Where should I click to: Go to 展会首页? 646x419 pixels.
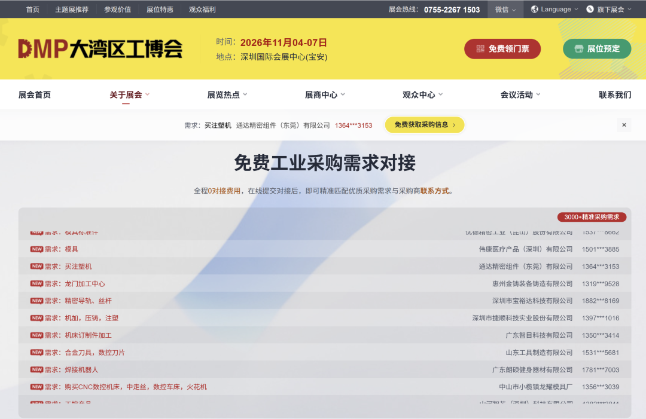(x=35, y=94)
